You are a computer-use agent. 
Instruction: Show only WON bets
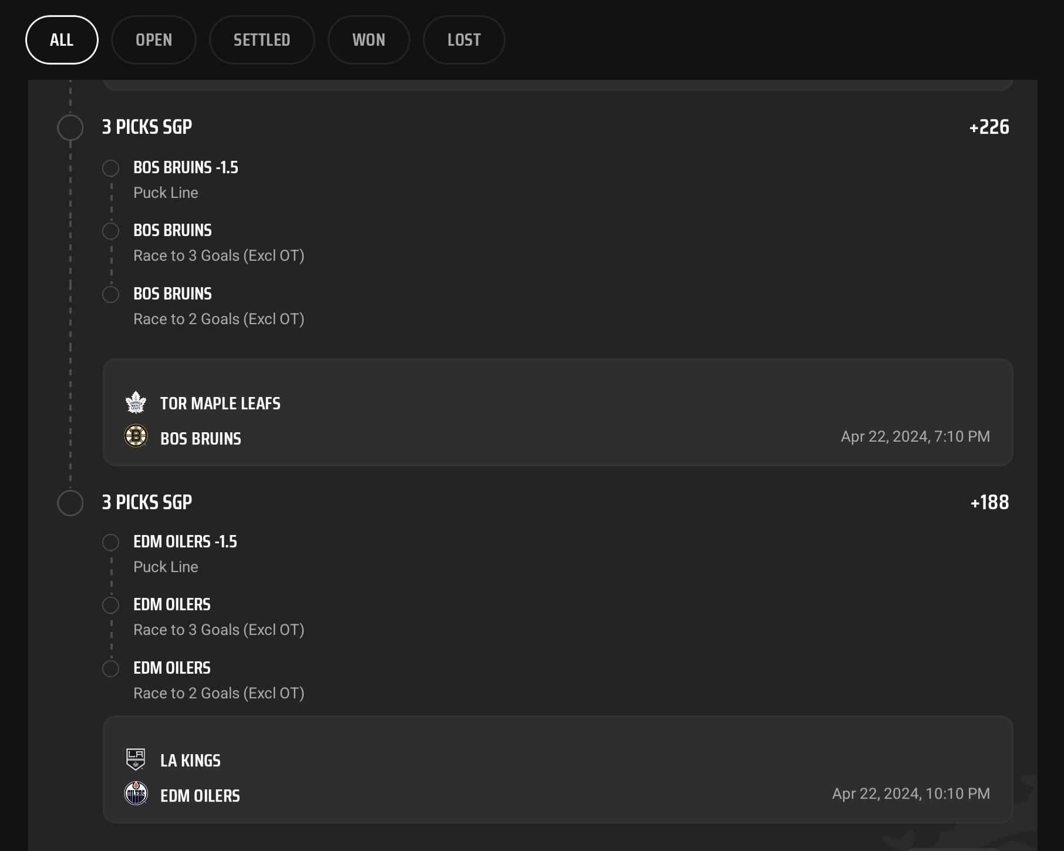point(369,40)
